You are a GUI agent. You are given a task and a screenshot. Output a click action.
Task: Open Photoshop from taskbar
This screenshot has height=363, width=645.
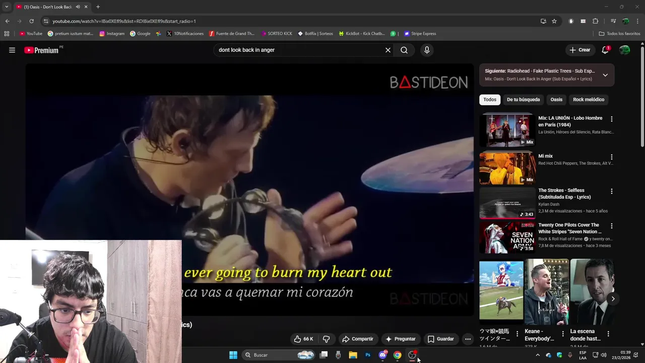(368, 355)
